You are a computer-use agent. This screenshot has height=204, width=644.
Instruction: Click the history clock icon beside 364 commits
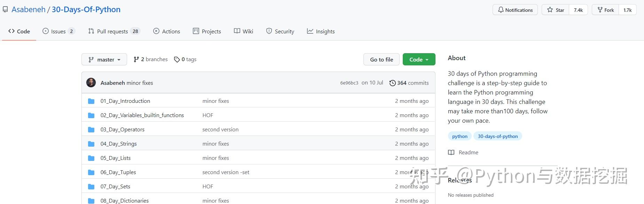coord(392,83)
